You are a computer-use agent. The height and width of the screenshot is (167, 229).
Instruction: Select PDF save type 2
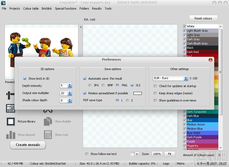128,100
